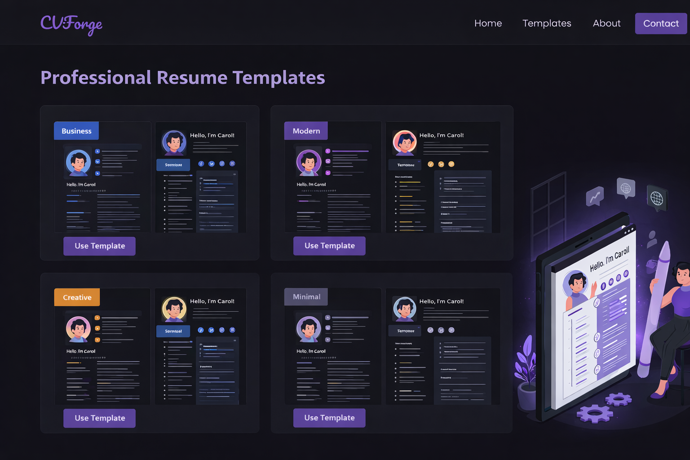Image resolution: width=690 pixels, height=460 pixels.
Task: Click the larger purple gear icon
Action: (595, 412)
